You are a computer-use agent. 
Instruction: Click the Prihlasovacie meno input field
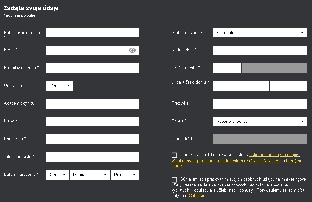click(92, 33)
